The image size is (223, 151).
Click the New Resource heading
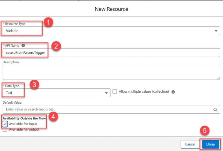point(111,9)
